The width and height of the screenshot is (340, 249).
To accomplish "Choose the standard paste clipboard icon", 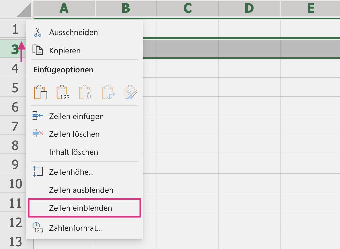I will pyautogui.click(x=40, y=92).
